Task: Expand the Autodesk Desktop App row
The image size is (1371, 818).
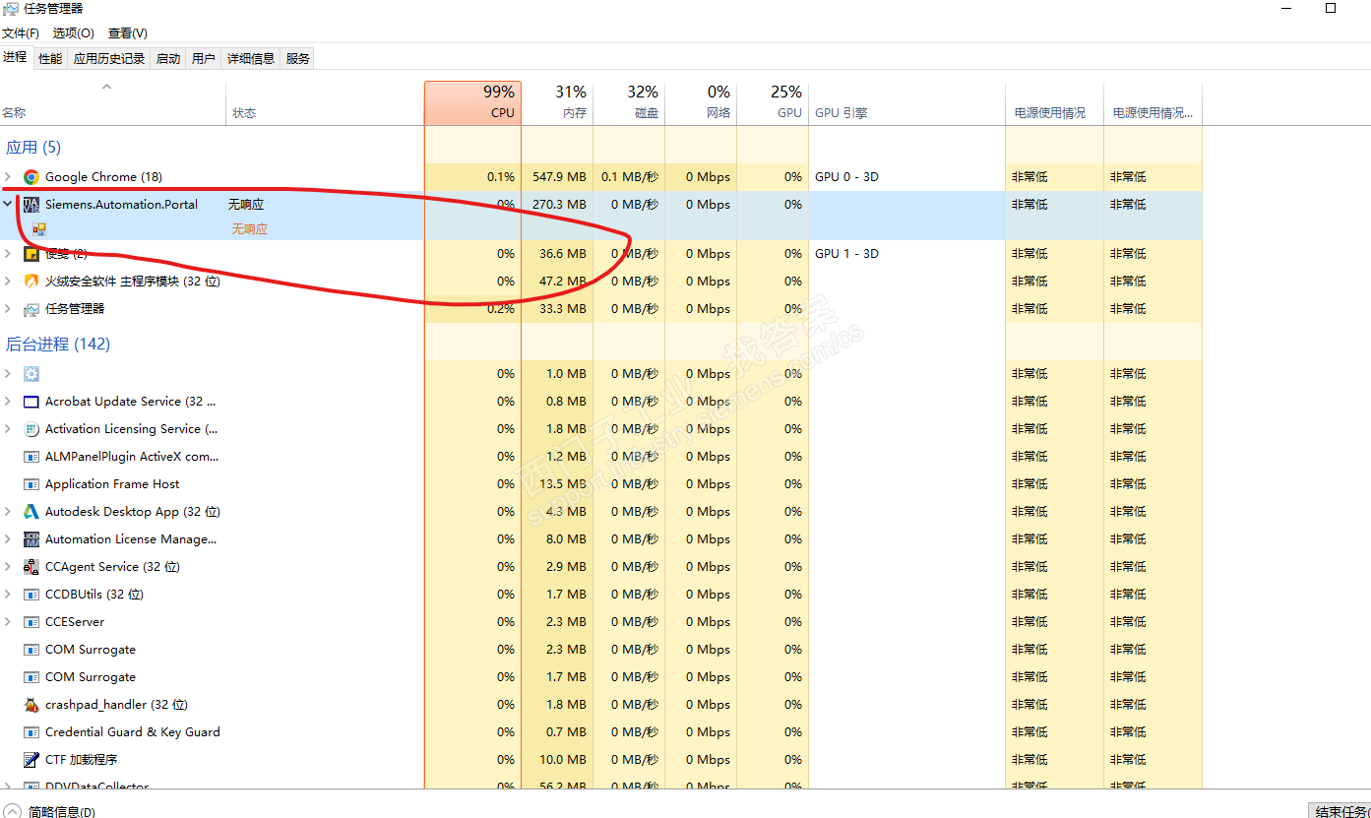Action: click(9, 512)
